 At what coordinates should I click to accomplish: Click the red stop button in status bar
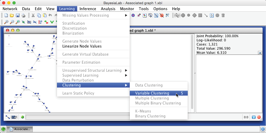click(x=259, y=117)
